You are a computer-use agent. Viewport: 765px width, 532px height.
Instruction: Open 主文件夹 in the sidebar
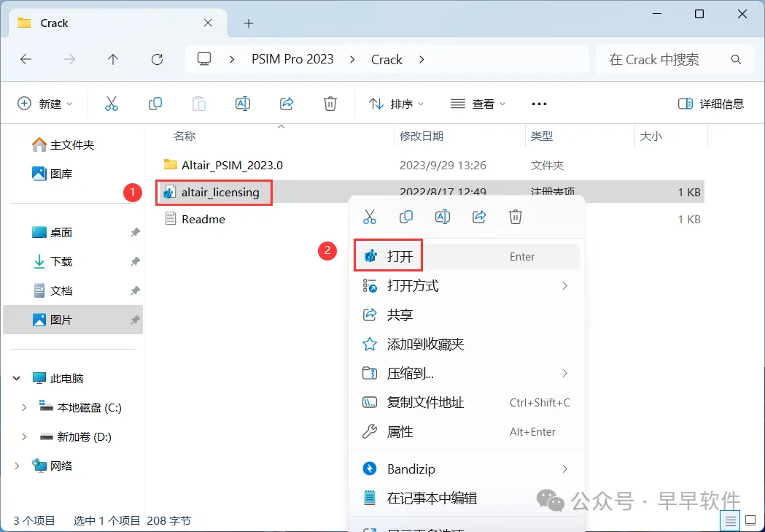(x=73, y=145)
